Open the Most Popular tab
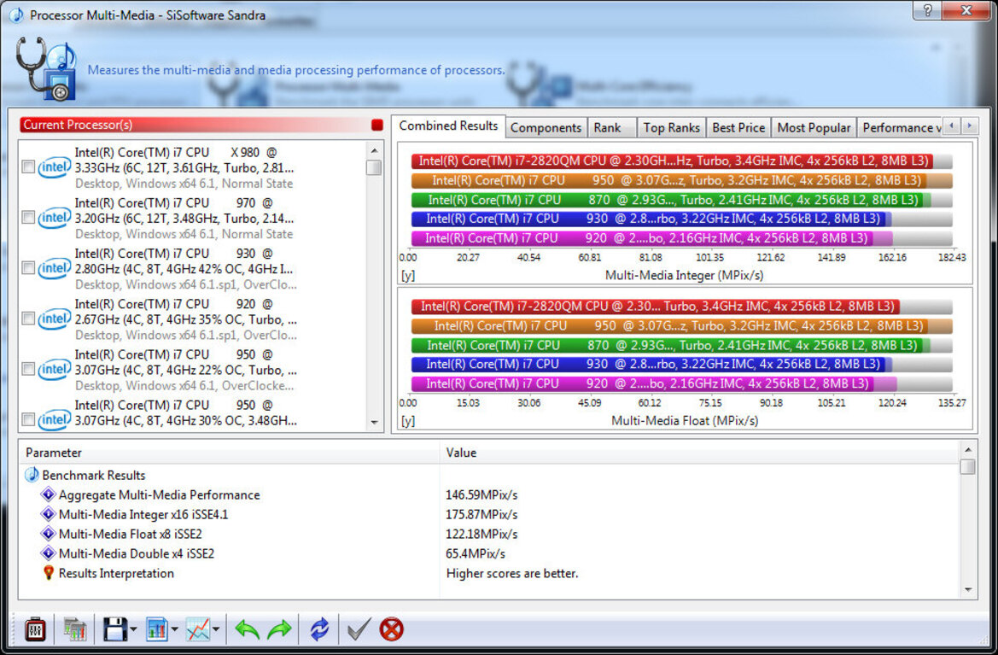Screen dimensions: 998x655 [814, 128]
